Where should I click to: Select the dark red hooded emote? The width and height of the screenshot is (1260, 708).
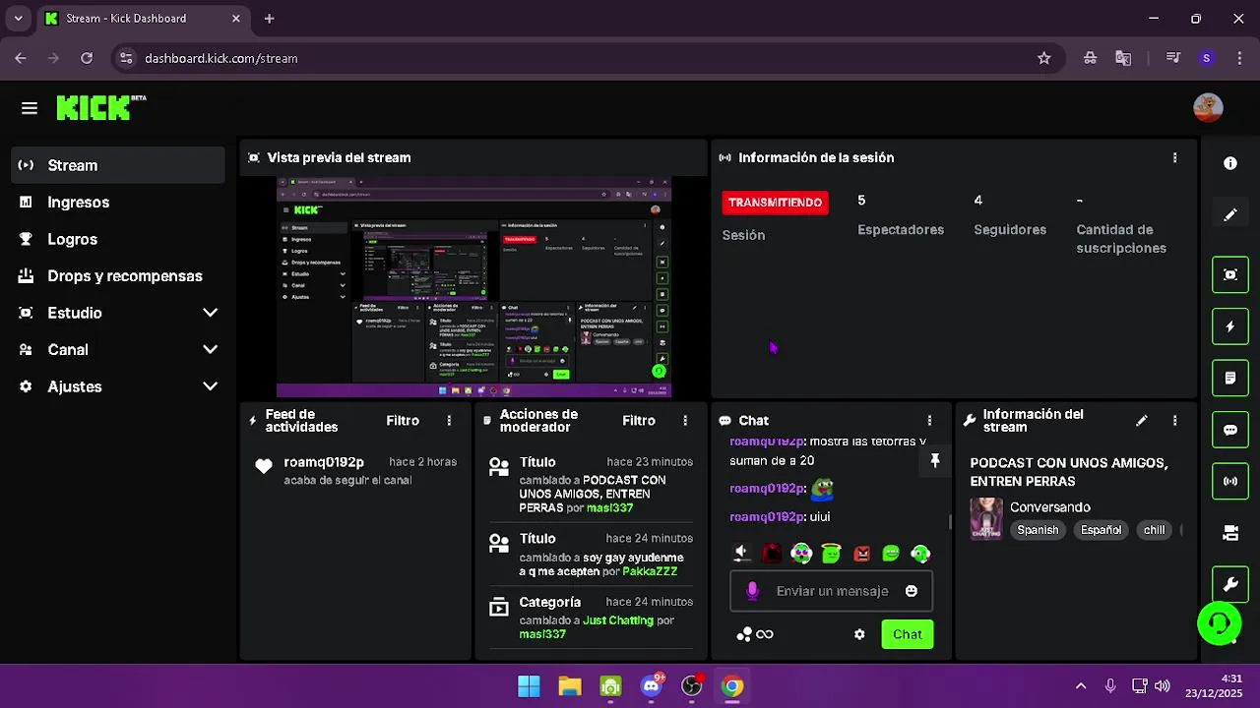[x=773, y=554]
